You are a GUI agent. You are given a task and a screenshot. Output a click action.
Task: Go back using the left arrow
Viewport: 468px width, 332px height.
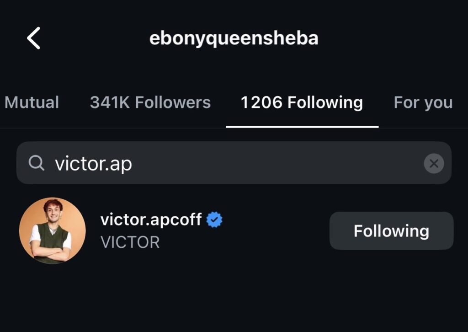click(x=33, y=38)
